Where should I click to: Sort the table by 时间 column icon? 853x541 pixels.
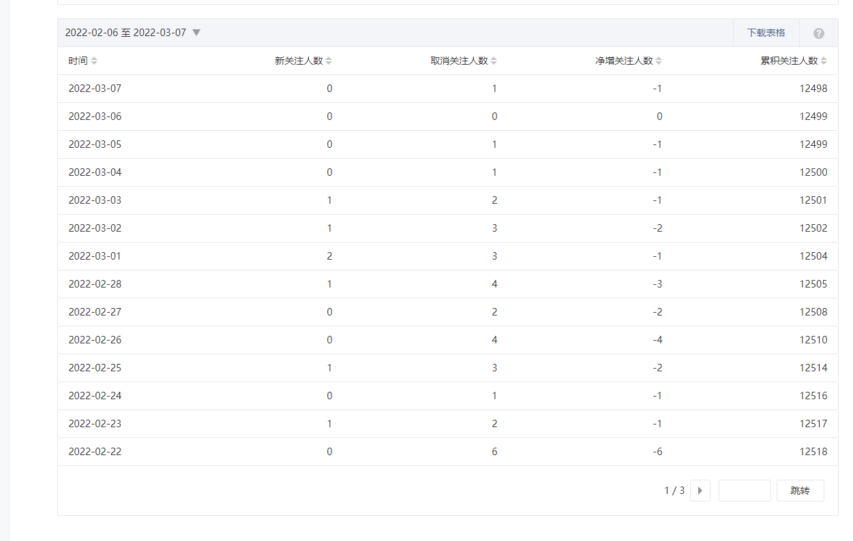coord(94,61)
